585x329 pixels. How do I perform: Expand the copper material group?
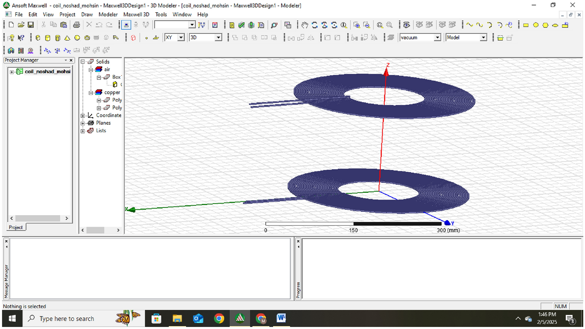(x=91, y=92)
